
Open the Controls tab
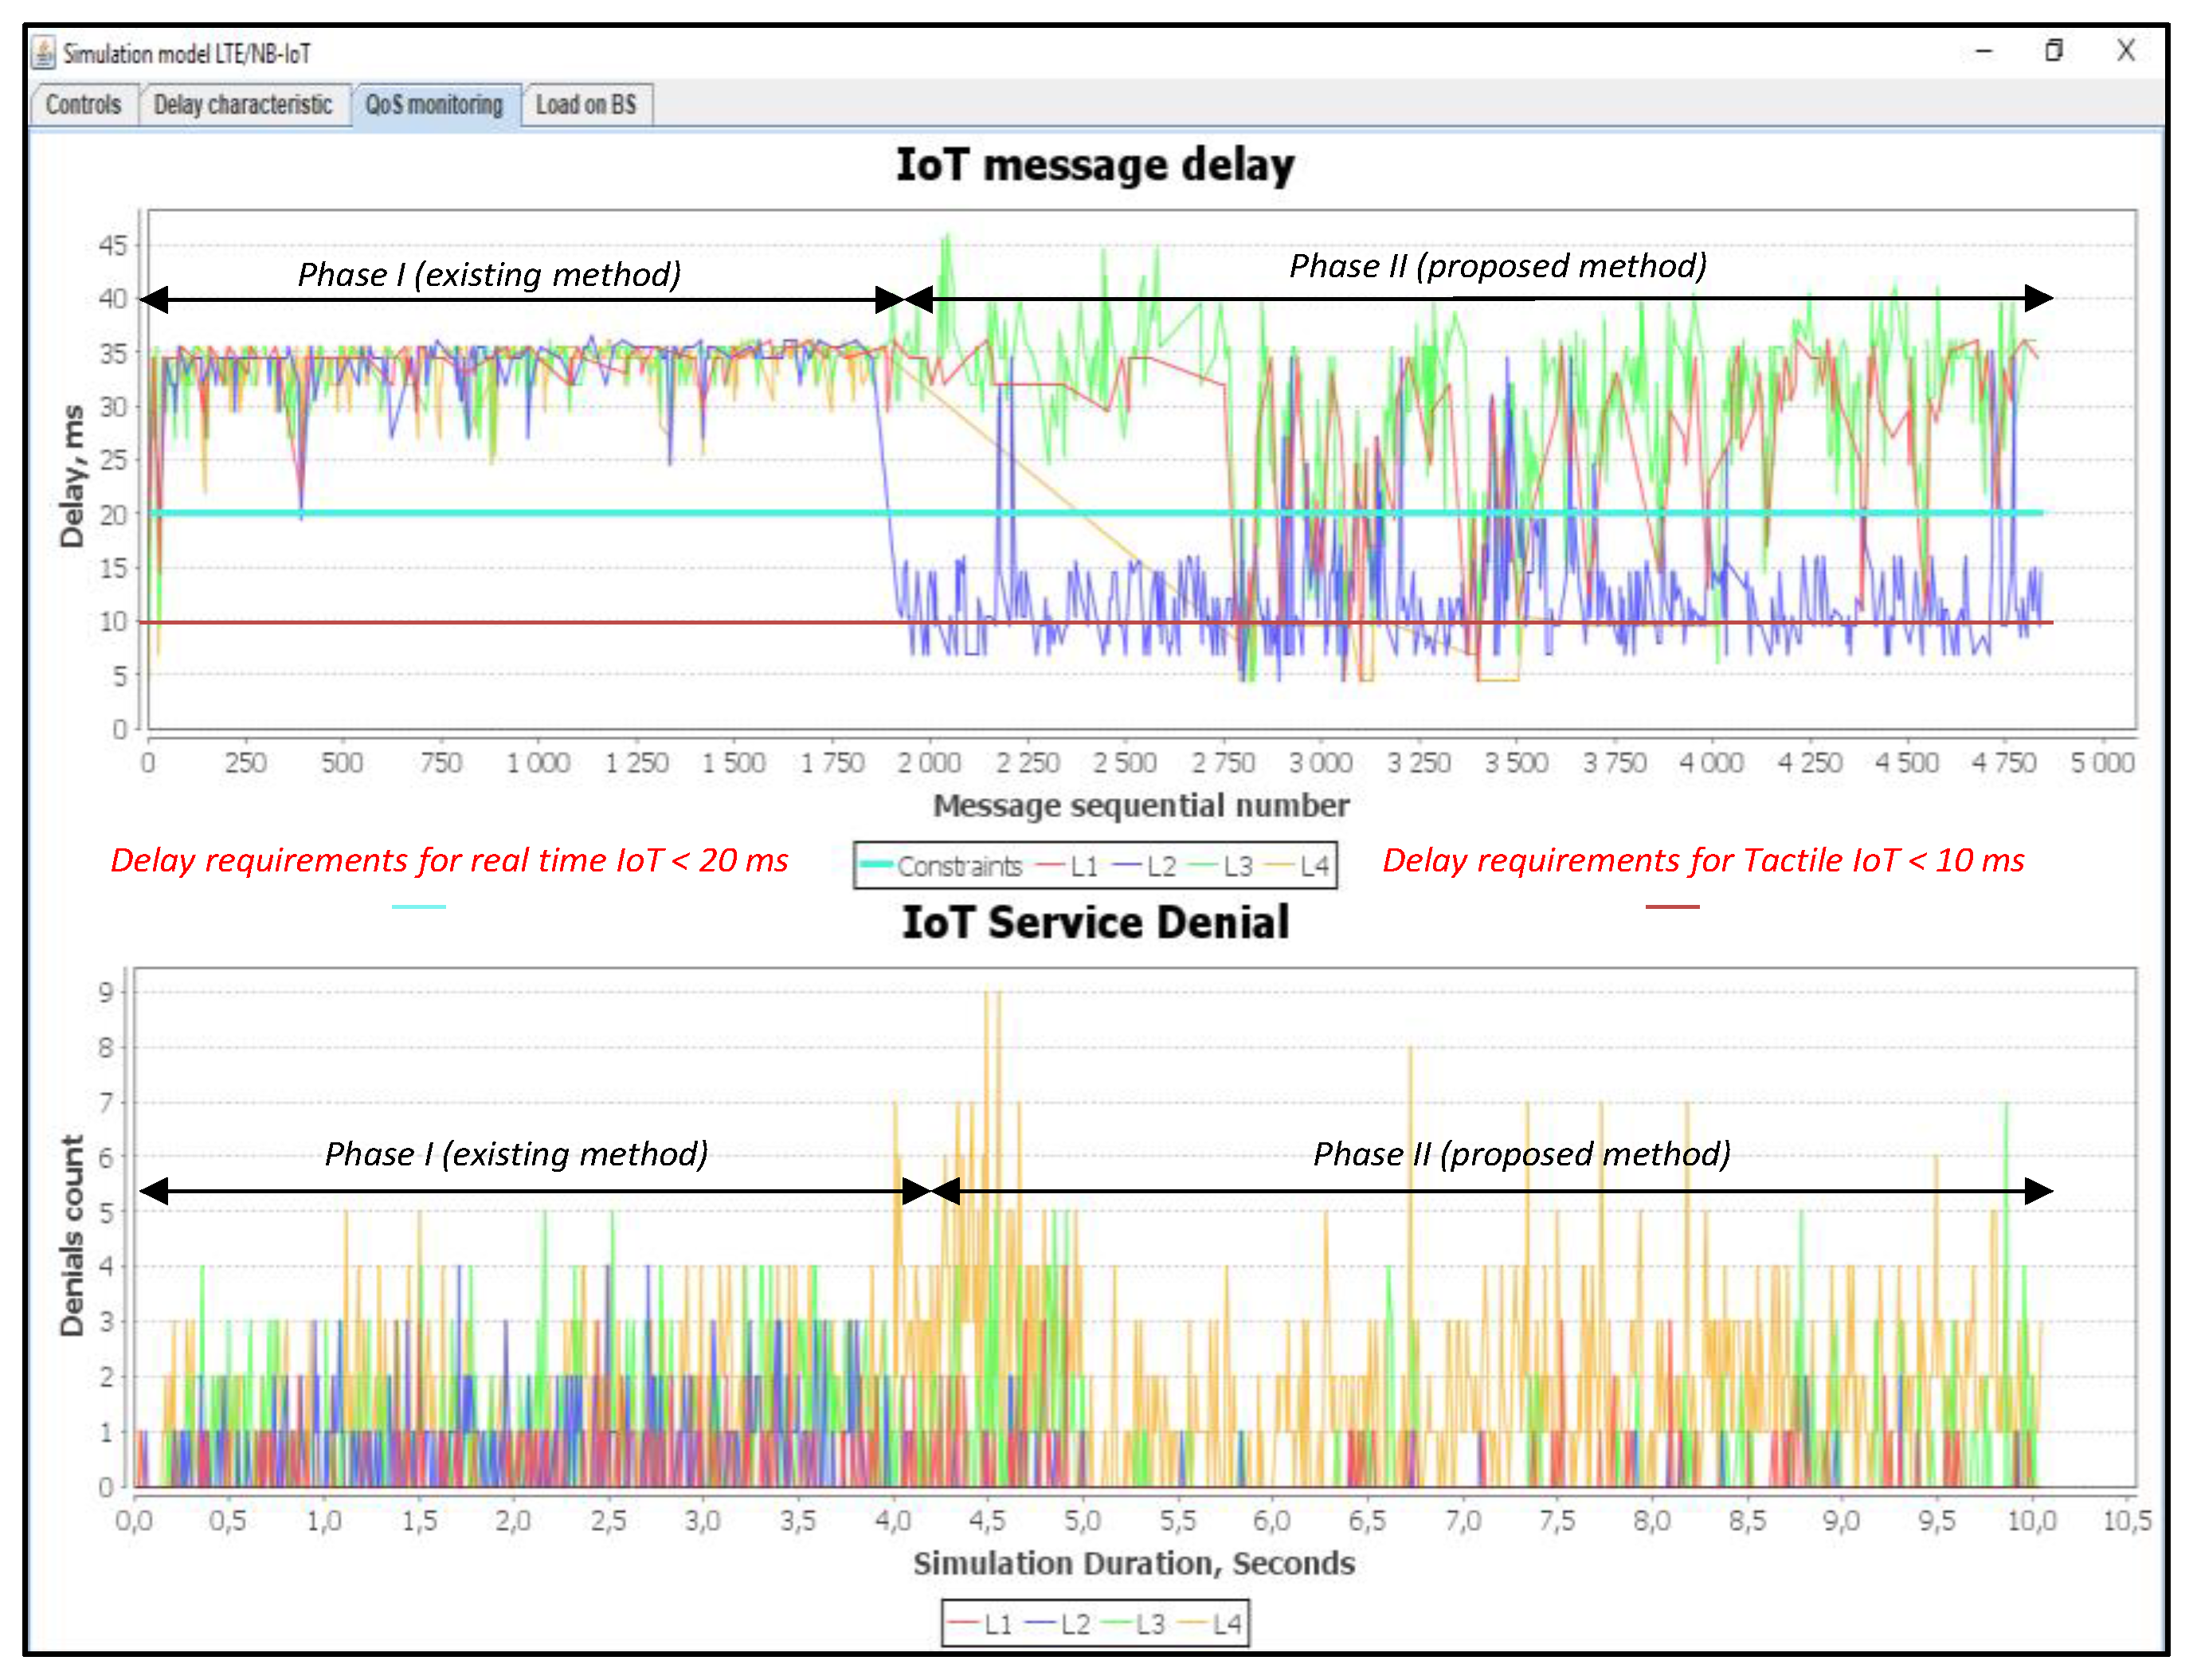[83, 105]
